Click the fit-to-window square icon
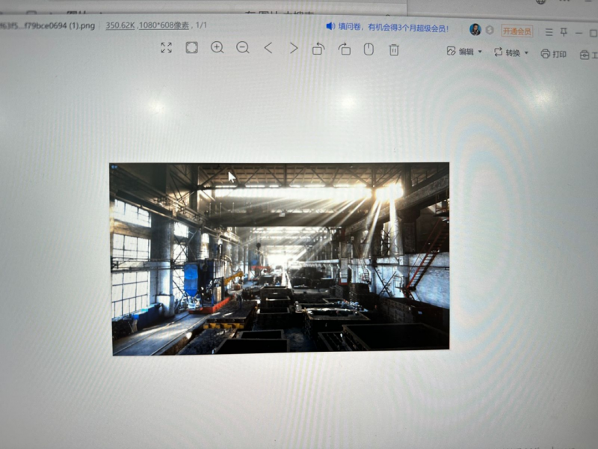The height and width of the screenshot is (449, 598). (x=191, y=48)
